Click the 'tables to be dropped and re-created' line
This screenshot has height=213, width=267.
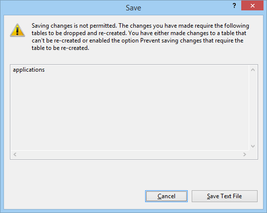point(79,33)
